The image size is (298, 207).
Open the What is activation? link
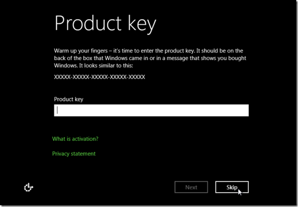(x=75, y=139)
